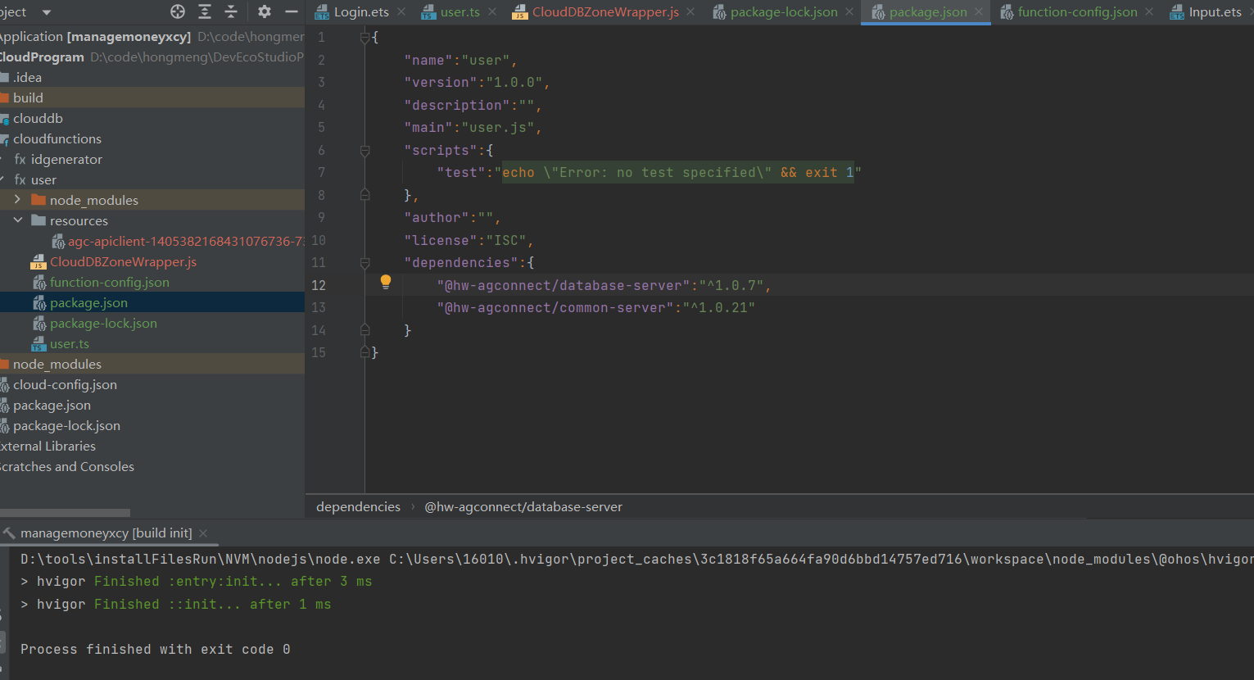Screen dimensions: 1254x680
Task: Open package-lock.json under user folder
Action: point(103,323)
